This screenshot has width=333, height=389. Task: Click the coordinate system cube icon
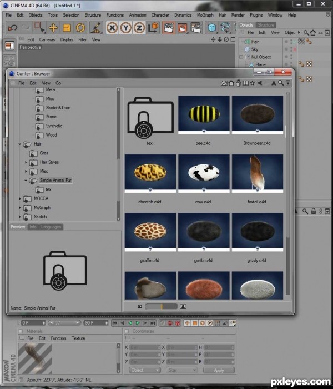click(x=153, y=28)
